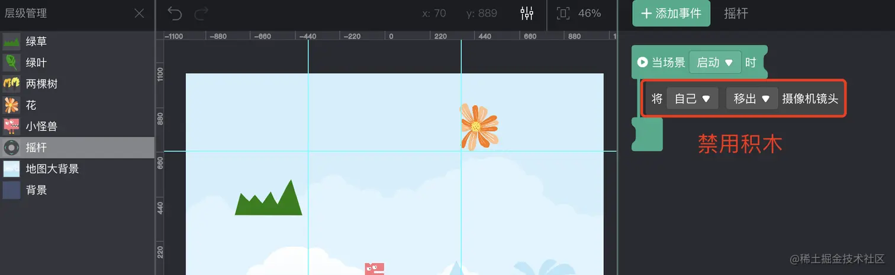Click the redo arrow icon
This screenshot has height=275, width=895.
click(x=202, y=13)
